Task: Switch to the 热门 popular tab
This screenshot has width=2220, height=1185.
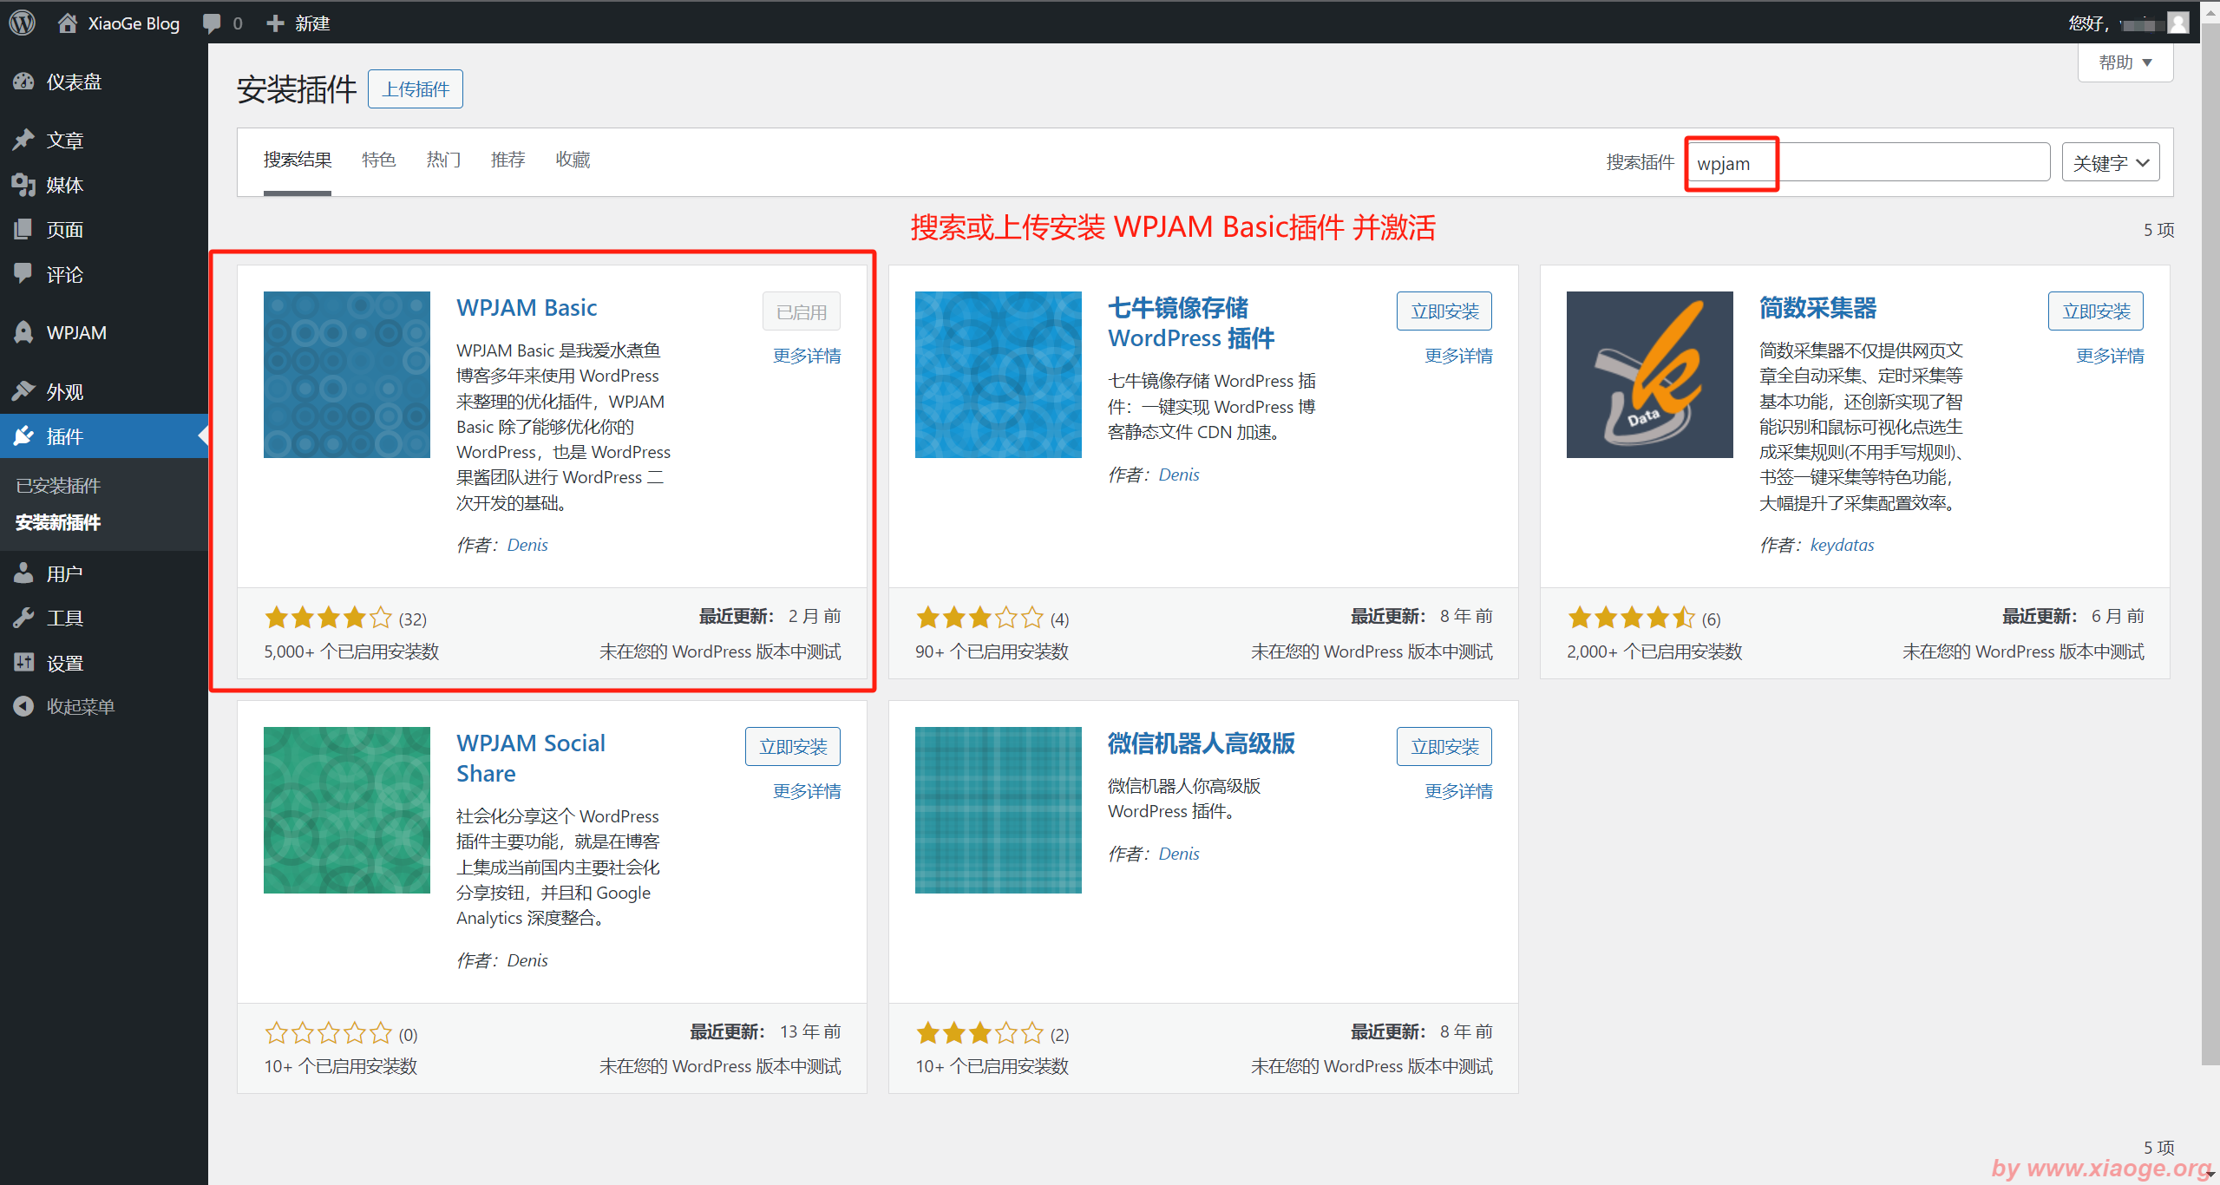Action: (x=443, y=160)
